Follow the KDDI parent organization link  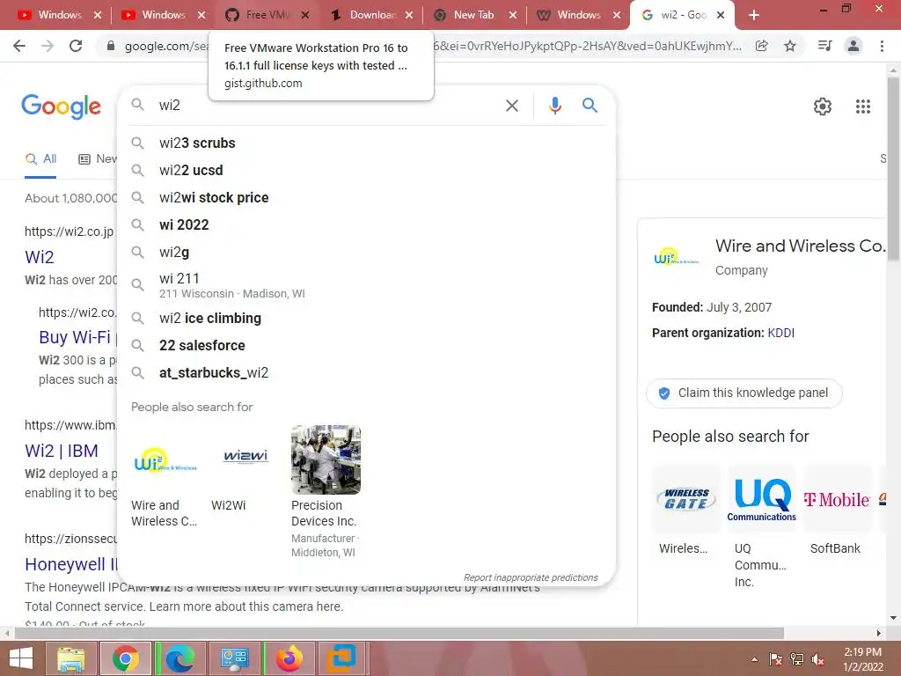click(781, 333)
